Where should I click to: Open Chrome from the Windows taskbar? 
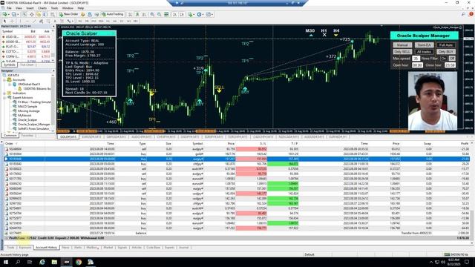point(79,262)
